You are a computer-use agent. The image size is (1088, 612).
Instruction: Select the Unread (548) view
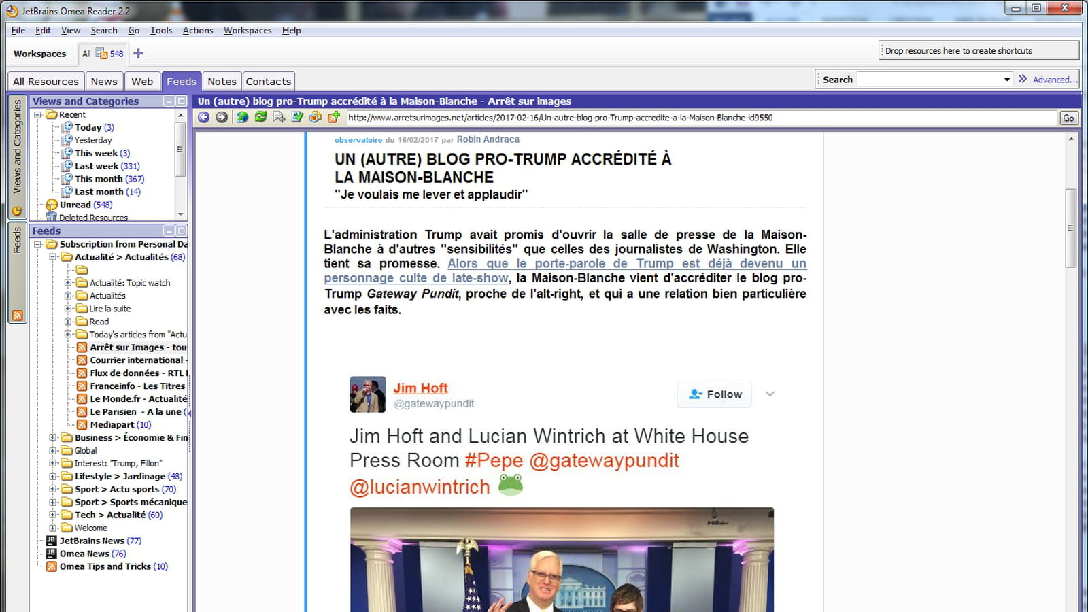[86, 205]
